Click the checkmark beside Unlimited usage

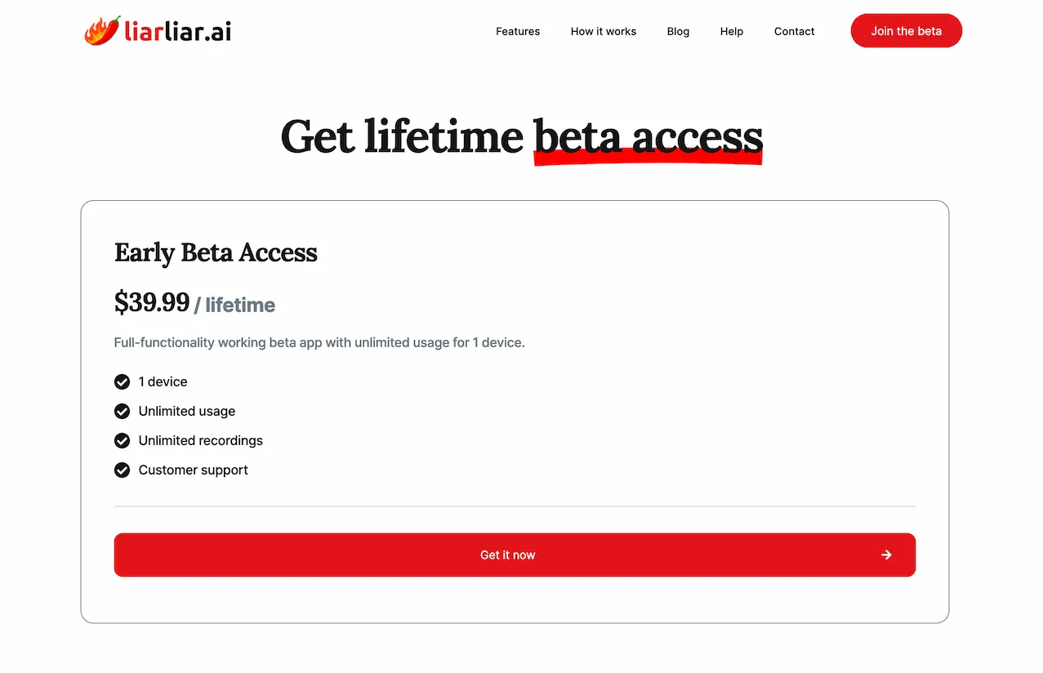122,411
